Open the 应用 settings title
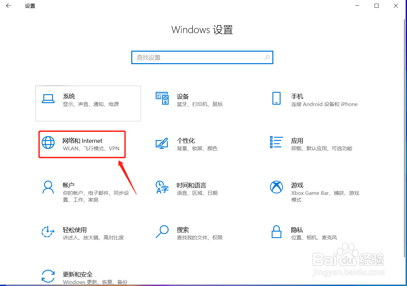Screen dimensions: 407x286 coord(297,141)
